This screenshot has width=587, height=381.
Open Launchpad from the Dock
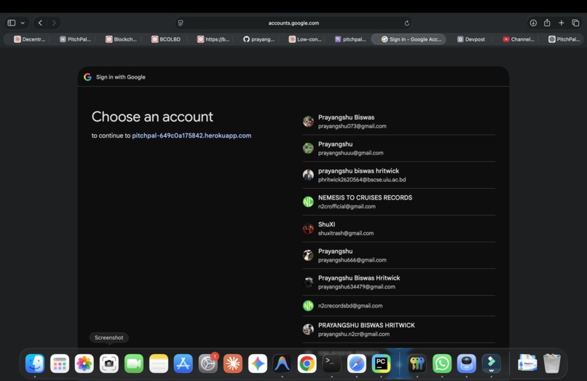click(x=60, y=364)
